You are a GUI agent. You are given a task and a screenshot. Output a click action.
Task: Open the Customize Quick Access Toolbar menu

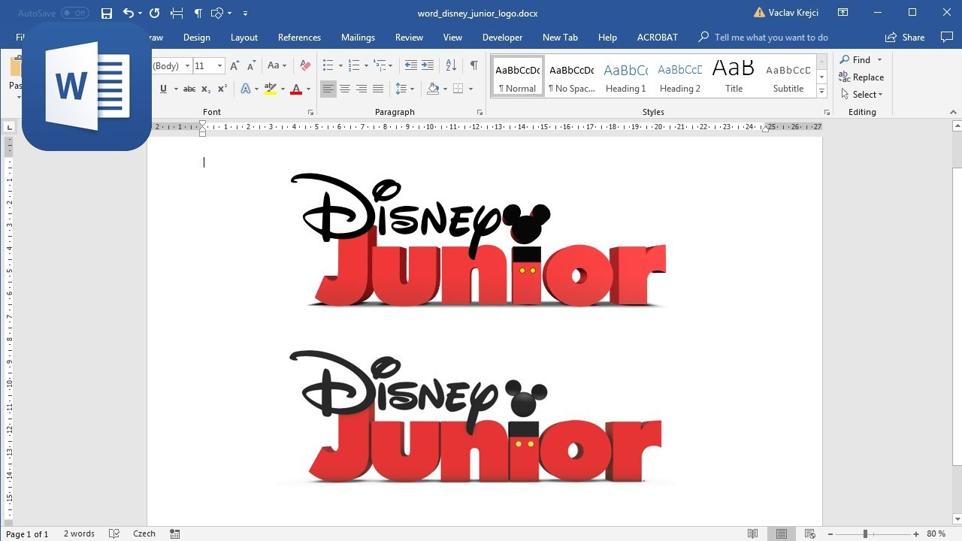coord(246,14)
